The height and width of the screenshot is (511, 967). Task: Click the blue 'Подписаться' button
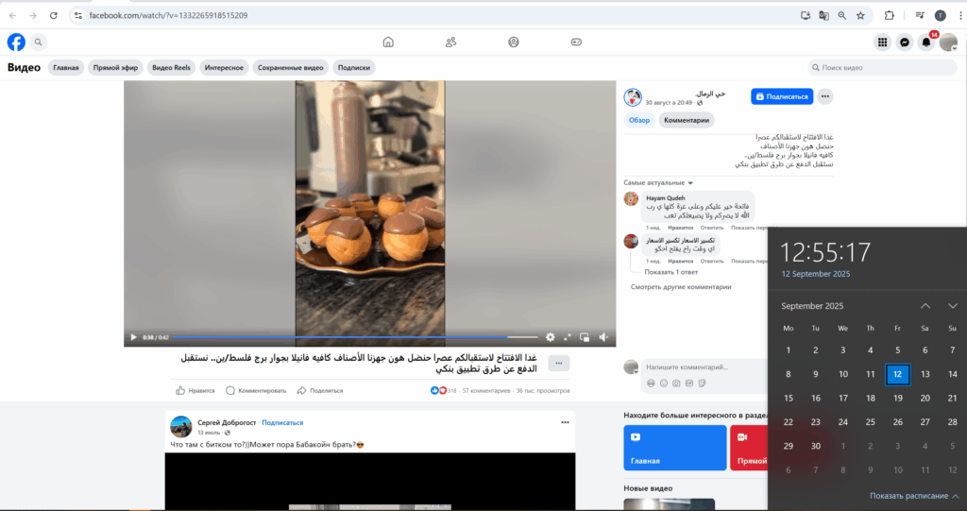point(782,96)
